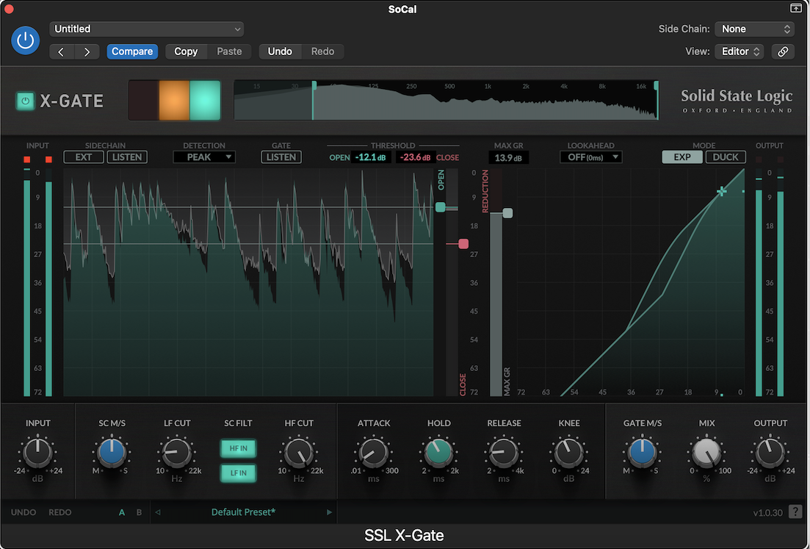Click the expand window icon top right

(x=795, y=9)
